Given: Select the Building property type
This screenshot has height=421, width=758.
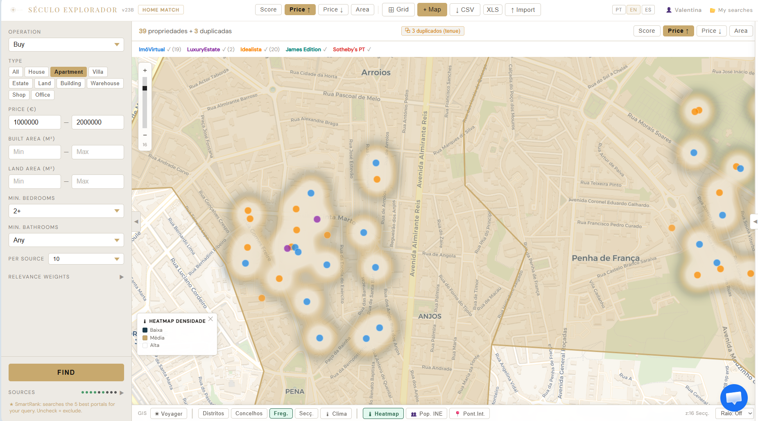Looking at the screenshot, I should 71,83.
